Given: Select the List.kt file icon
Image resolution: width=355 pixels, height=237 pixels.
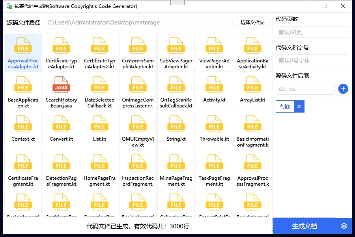Looking at the screenshot, I should click(99, 124).
